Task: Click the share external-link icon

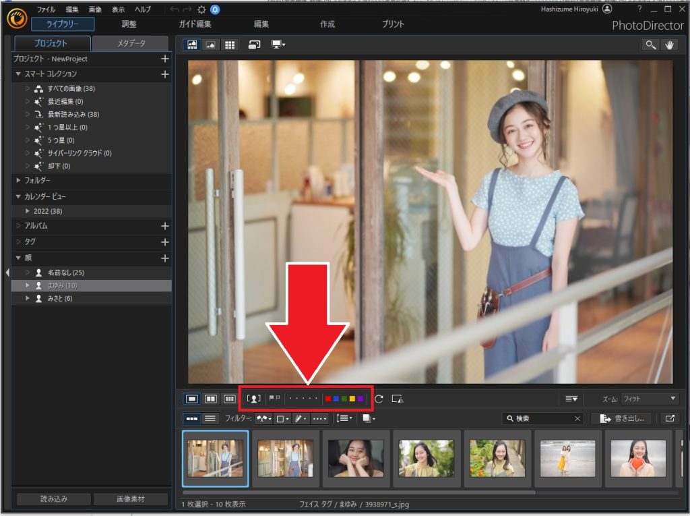Action: coord(668,418)
